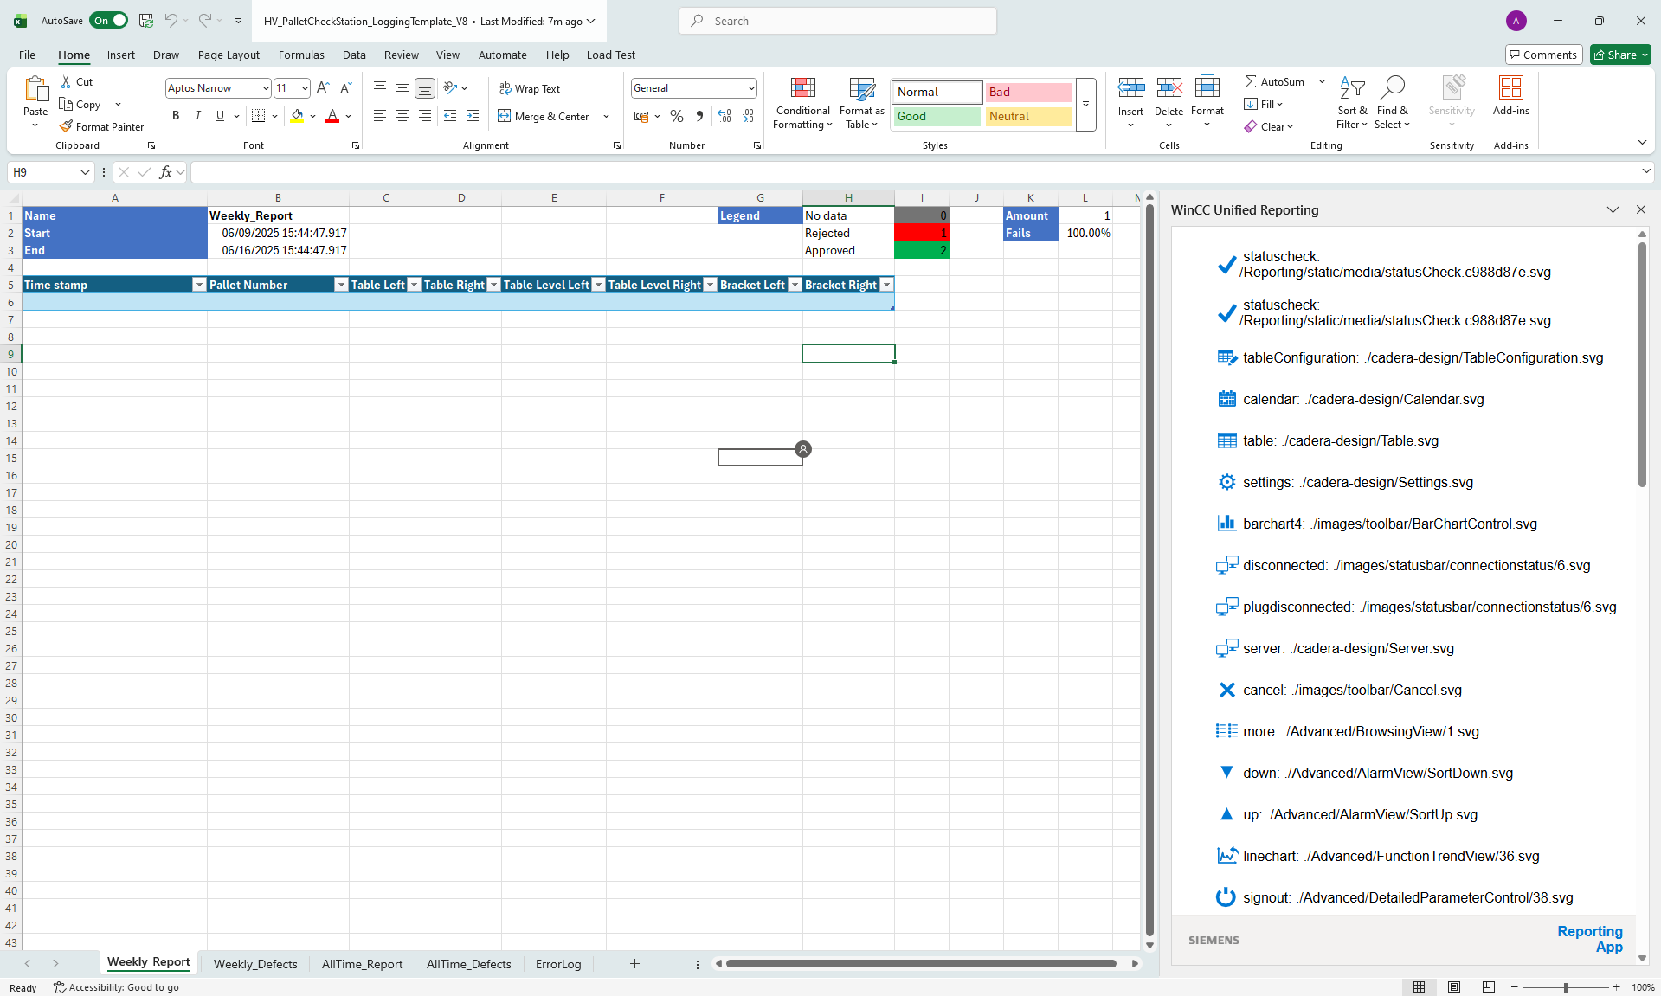
Task: Switch to Page Layout view in status bar
Action: [x=1454, y=987]
